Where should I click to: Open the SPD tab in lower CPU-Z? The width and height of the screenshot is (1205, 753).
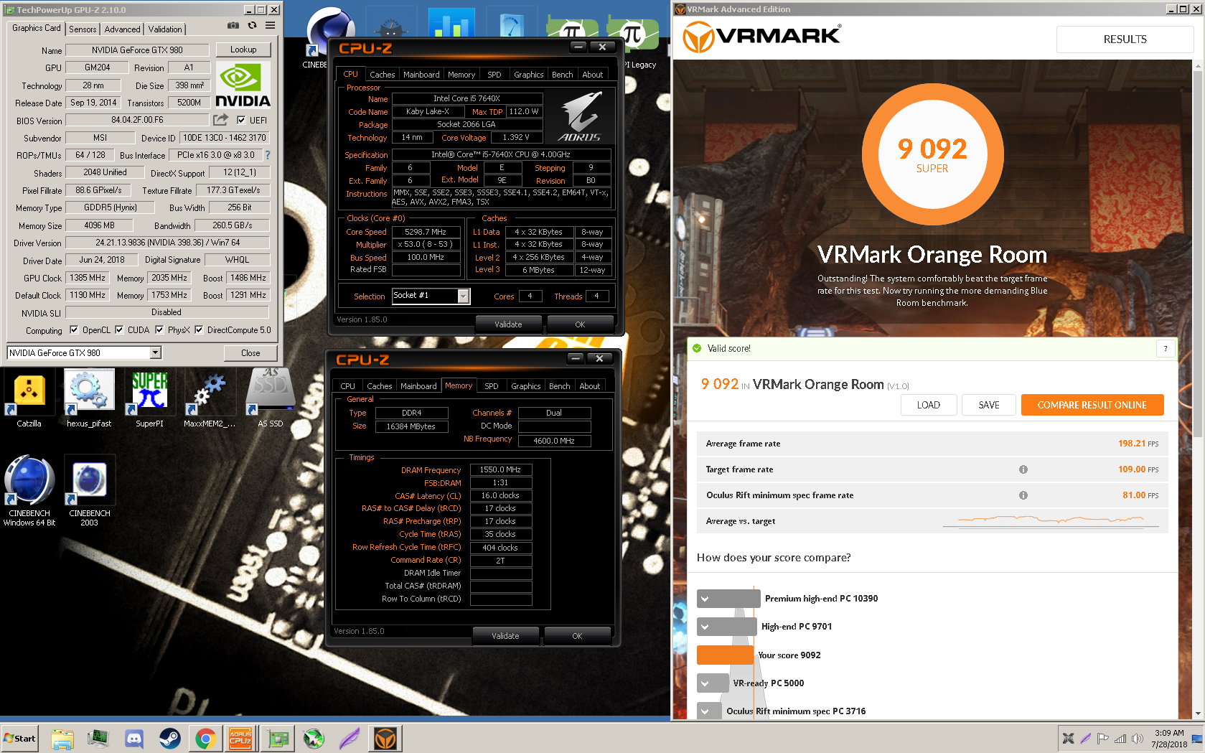pos(491,385)
